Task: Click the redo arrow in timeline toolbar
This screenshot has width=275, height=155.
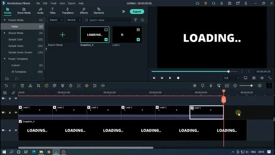Action: (x=14, y=86)
